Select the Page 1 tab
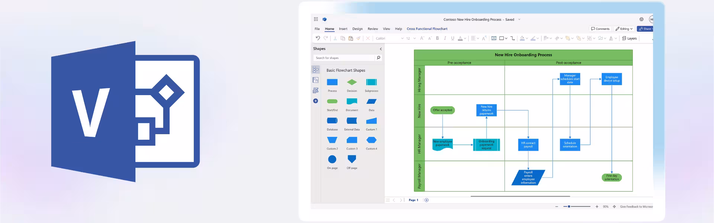 413,200
